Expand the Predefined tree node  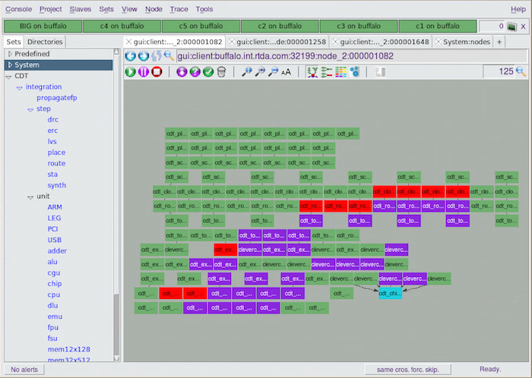click(9, 54)
